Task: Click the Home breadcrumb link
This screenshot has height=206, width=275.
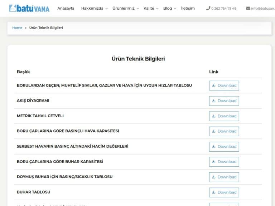Action: point(17,28)
